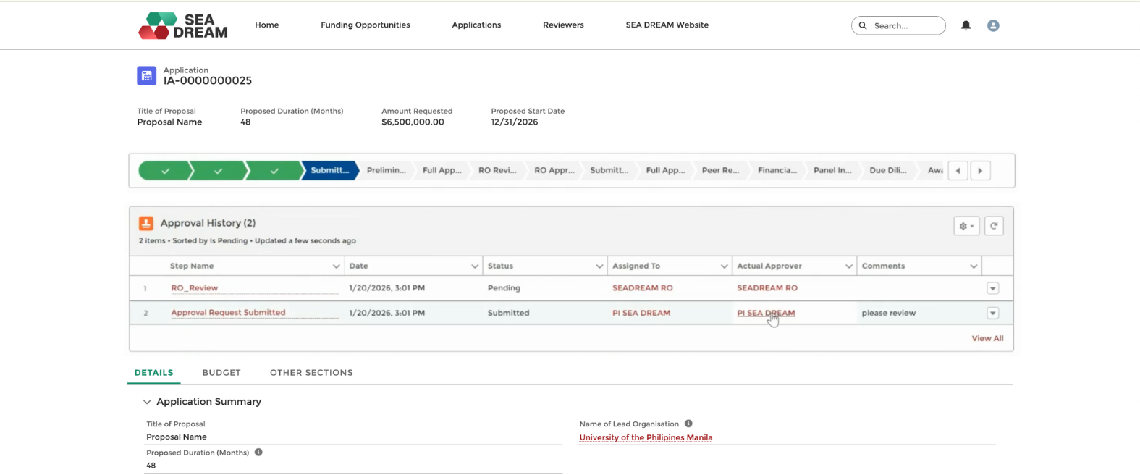
Task: Open the notifications bell
Action: tap(966, 25)
